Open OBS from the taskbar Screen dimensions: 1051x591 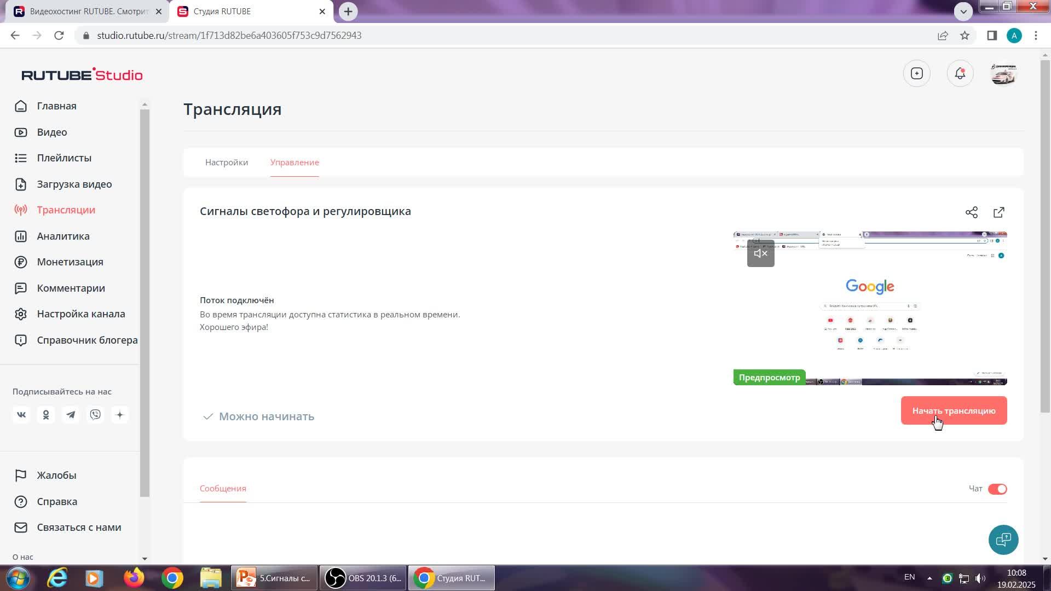(363, 578)
